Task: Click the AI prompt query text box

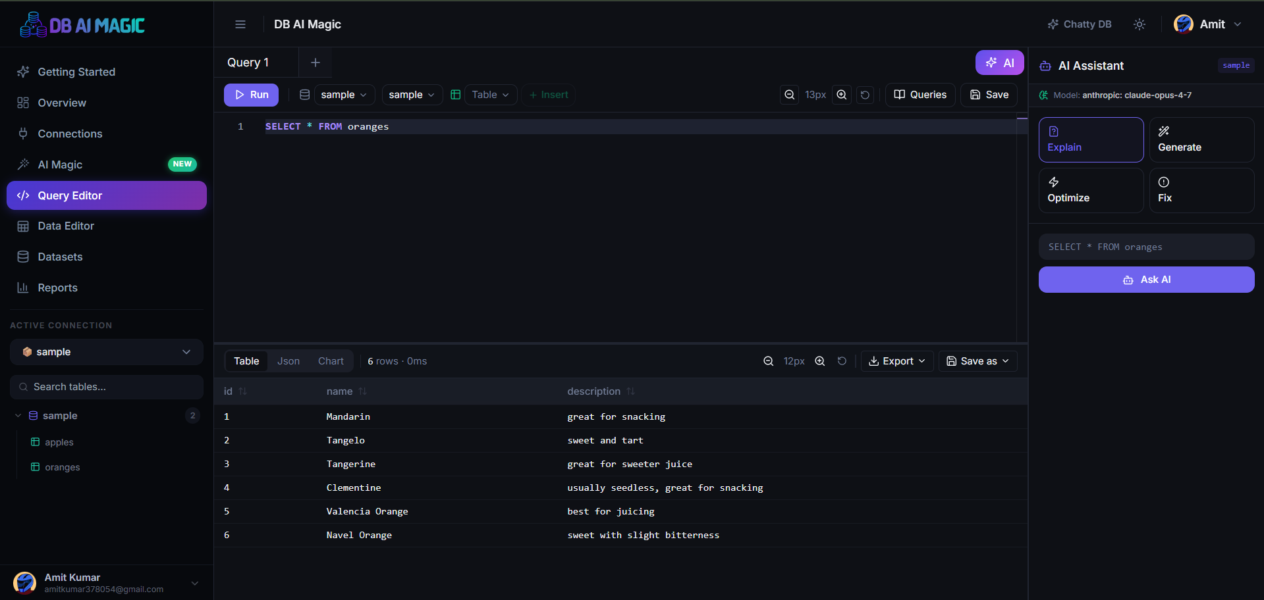Action: pyautogui.click(x=1146, y=247)
